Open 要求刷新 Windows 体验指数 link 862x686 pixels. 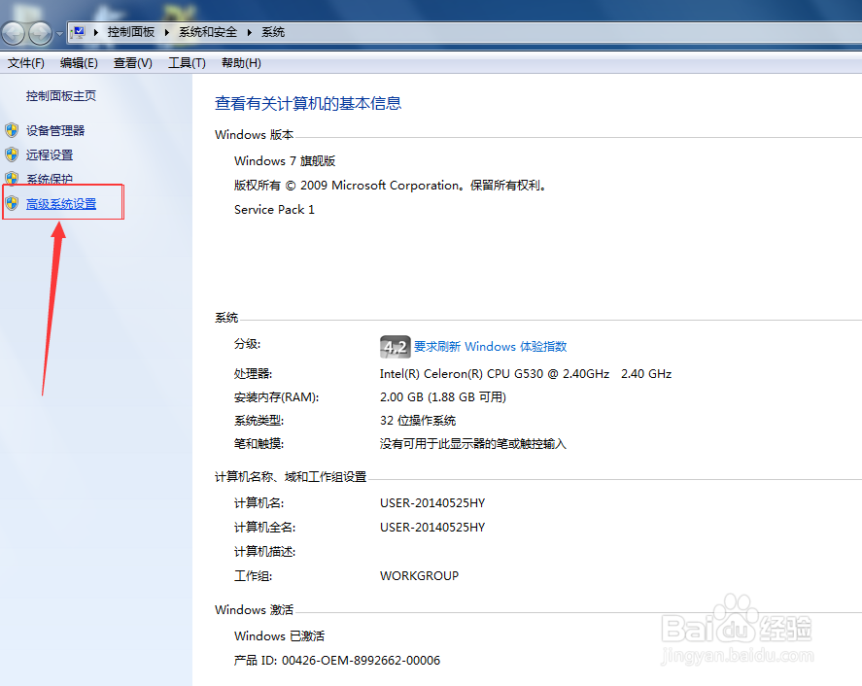[491, 346]
